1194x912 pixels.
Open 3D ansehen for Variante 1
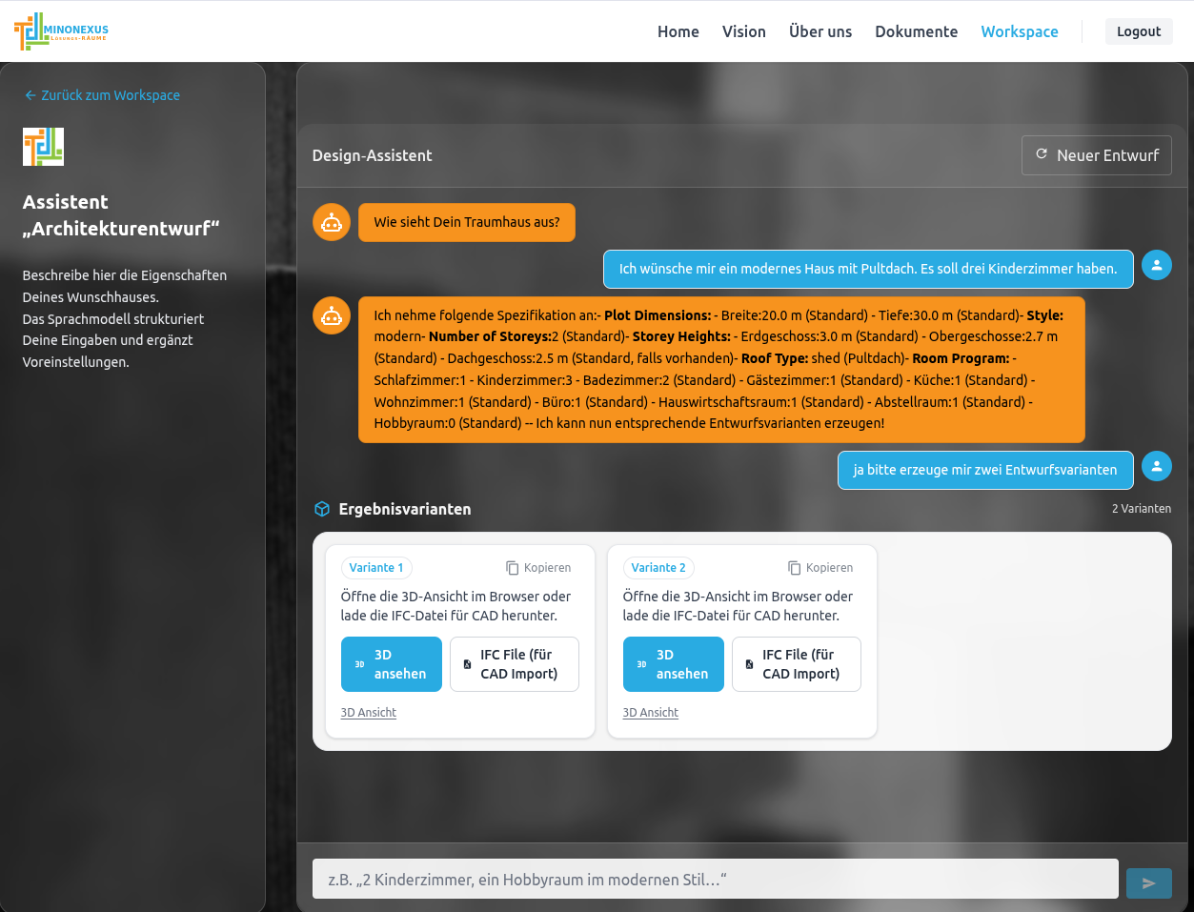391,664
